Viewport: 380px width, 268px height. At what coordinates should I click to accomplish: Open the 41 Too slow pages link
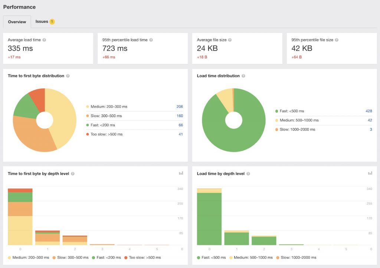point(181,134)
